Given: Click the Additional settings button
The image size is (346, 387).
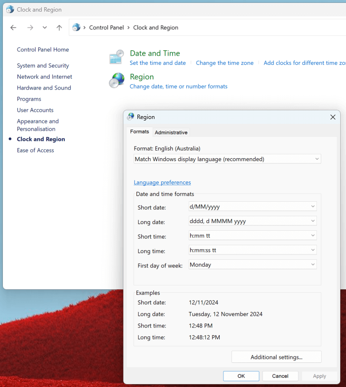Looking at the screenshot, I should point(276,357).
